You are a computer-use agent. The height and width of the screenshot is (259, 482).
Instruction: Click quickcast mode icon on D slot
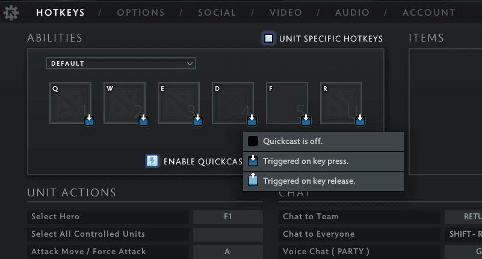(252, 120)
